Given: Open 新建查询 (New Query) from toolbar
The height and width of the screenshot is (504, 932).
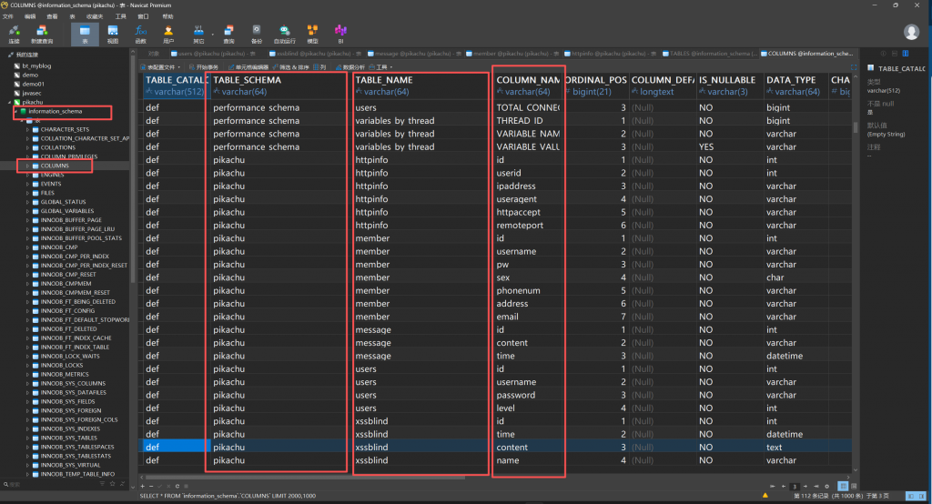Looking at the screenshot, I should coord(42,33).
